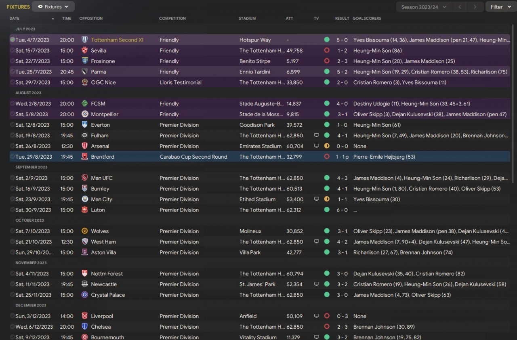Click the Sevilla club badge icon
The image size is (517, 340).
click(x=85, y=50)
